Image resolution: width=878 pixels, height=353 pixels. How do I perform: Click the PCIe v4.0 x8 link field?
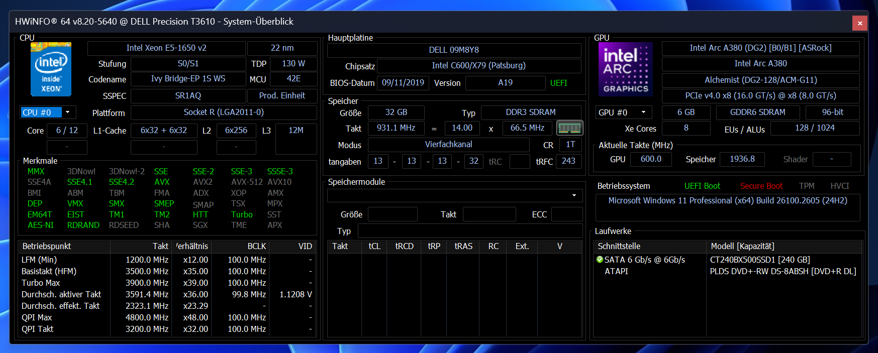point(760,96)
